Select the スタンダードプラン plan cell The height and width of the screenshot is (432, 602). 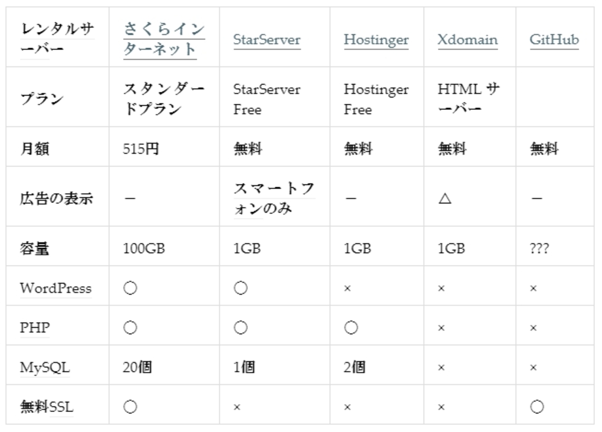tap(163, 98)
